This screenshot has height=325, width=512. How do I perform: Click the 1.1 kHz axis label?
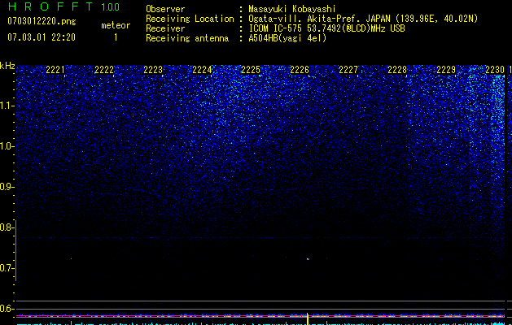[7, 106]
